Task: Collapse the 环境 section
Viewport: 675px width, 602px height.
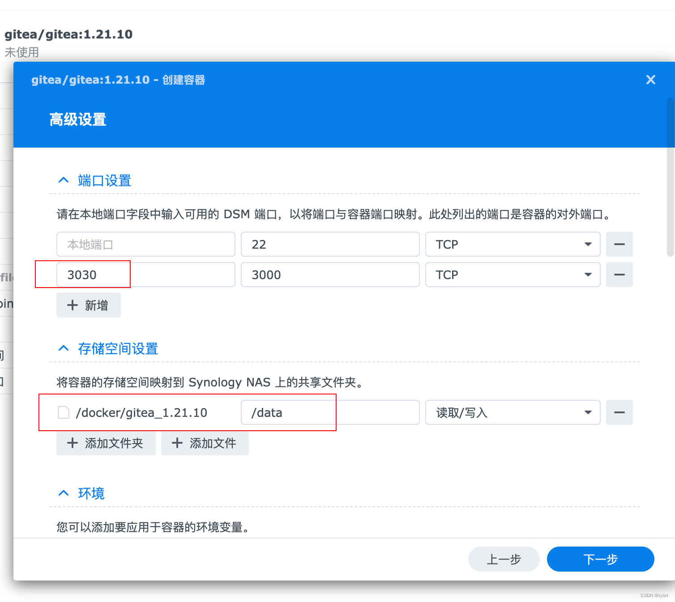Action: pyautogui.click(x=64, y=493)
